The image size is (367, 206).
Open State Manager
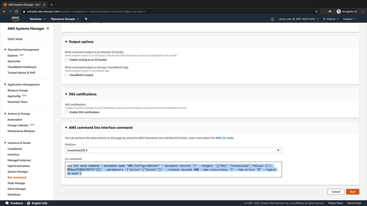[17, 183]
